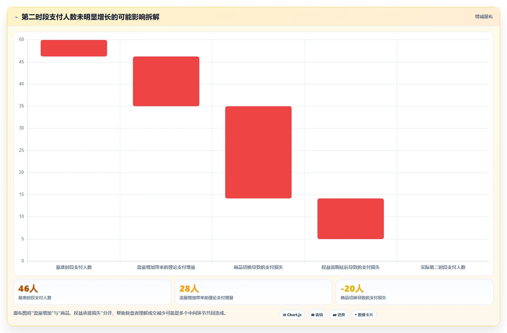Click the 基准时段支付人数 red bar
Viewport: 507px width, 333px height.
74,48
